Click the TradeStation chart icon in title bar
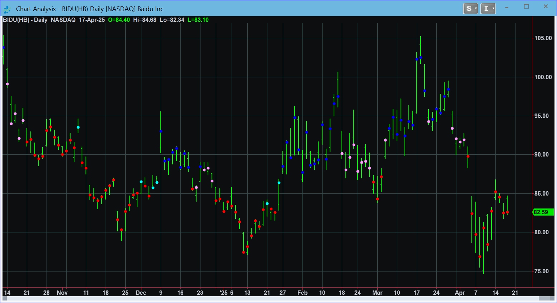This screenshot has height=303, width=557. coord(7,9)
